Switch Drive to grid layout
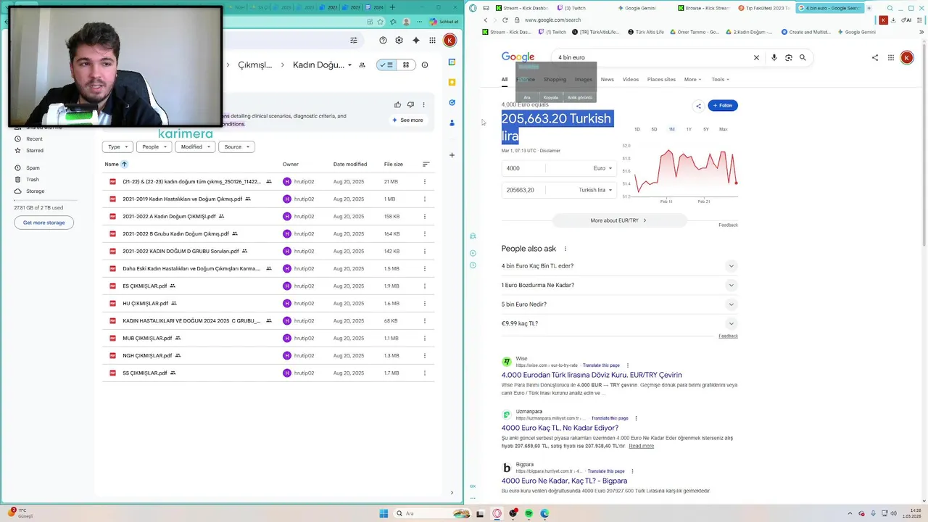 (x=406, y=65)
